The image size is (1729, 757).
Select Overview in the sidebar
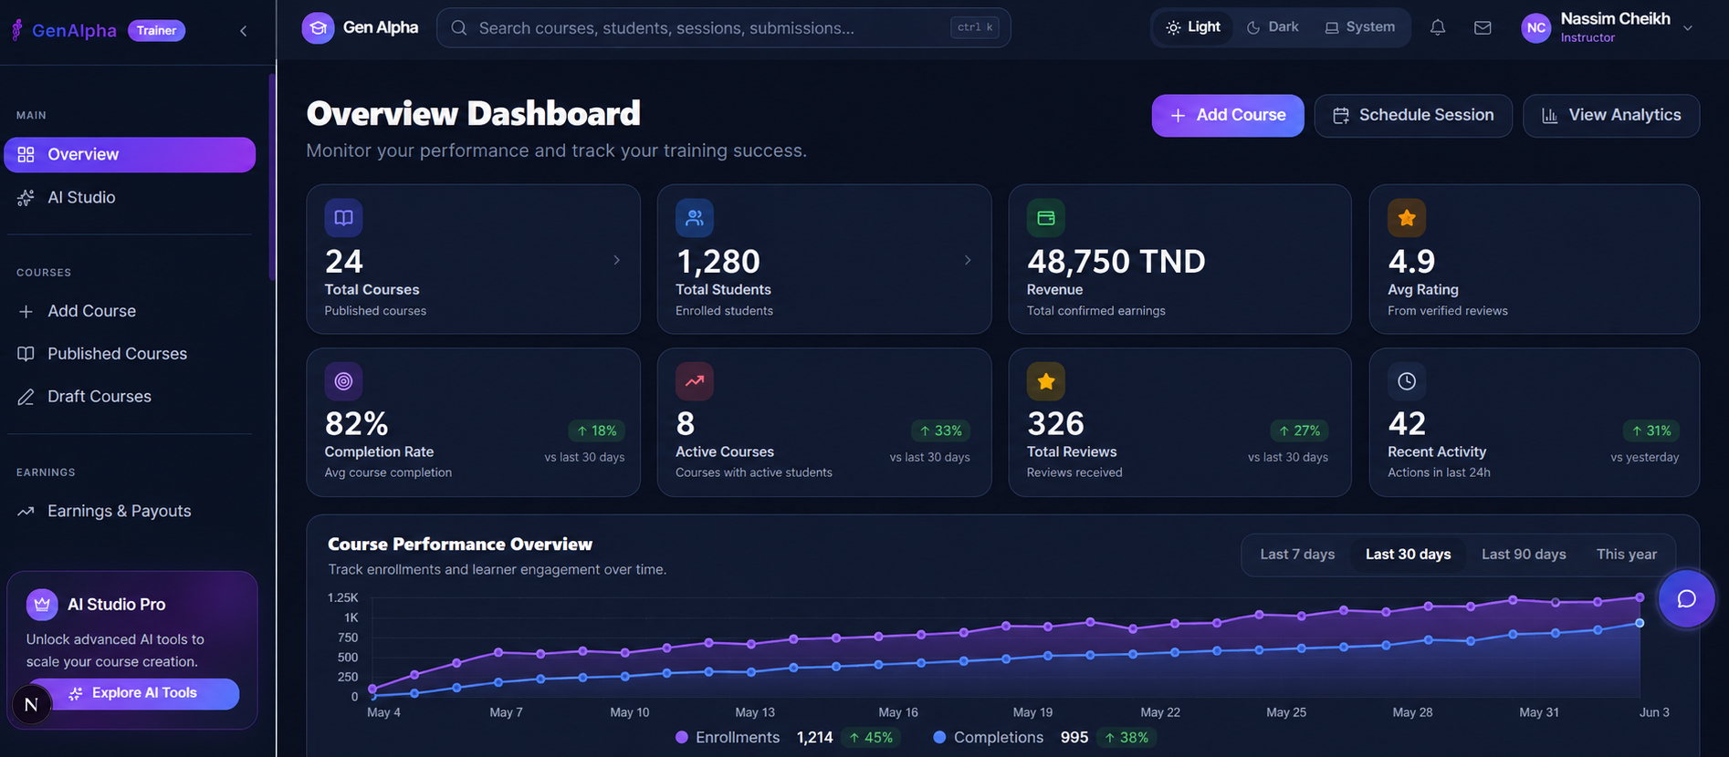pyautogui.click(x=130, y=154)
